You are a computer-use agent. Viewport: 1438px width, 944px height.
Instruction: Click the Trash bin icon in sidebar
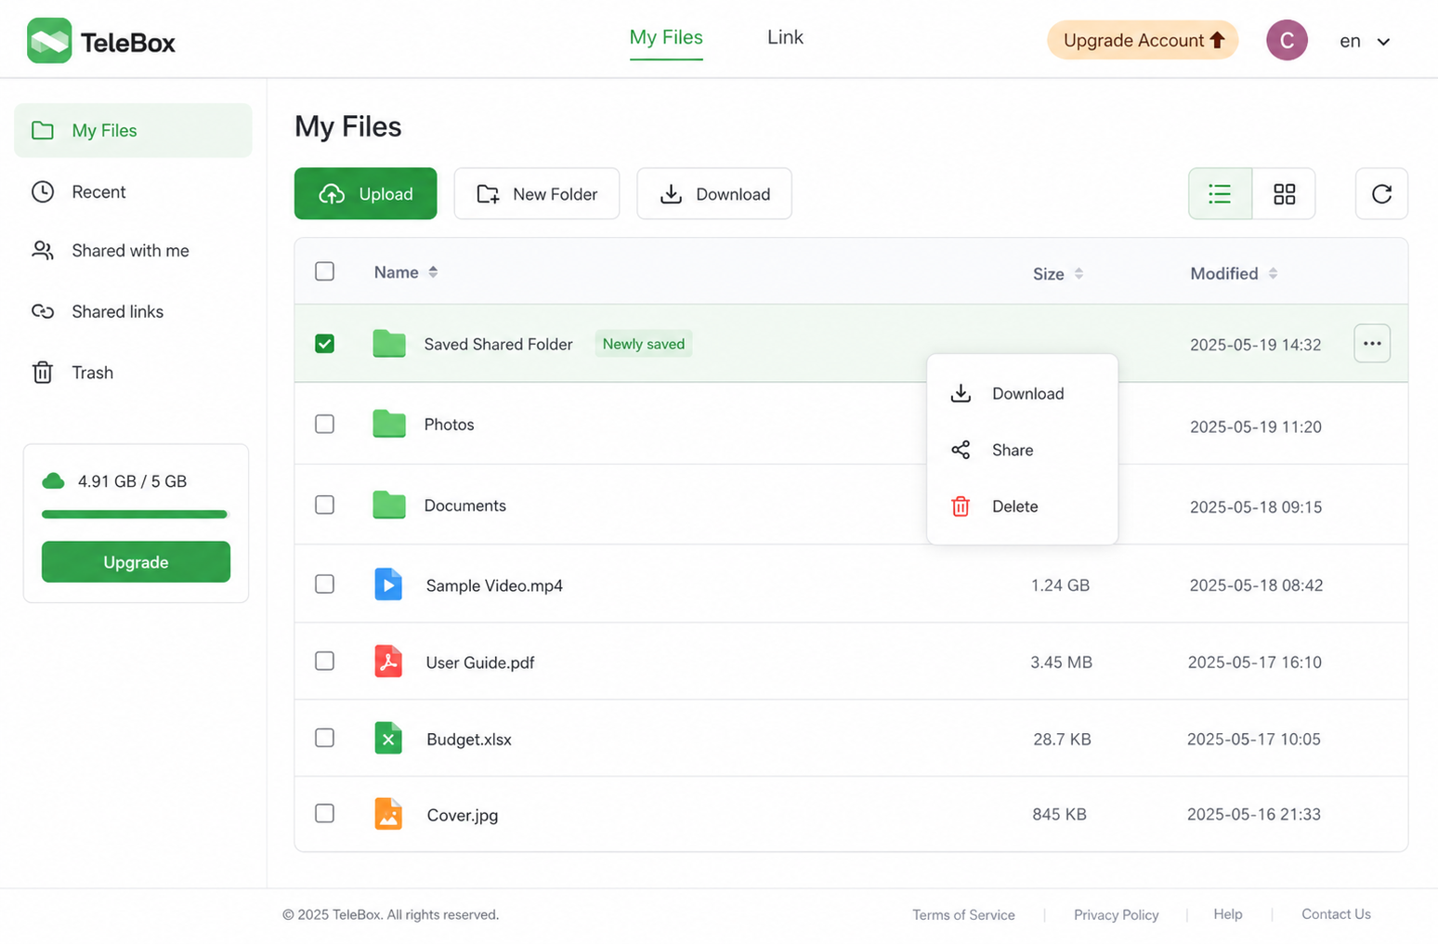click(x=43, y=372)
